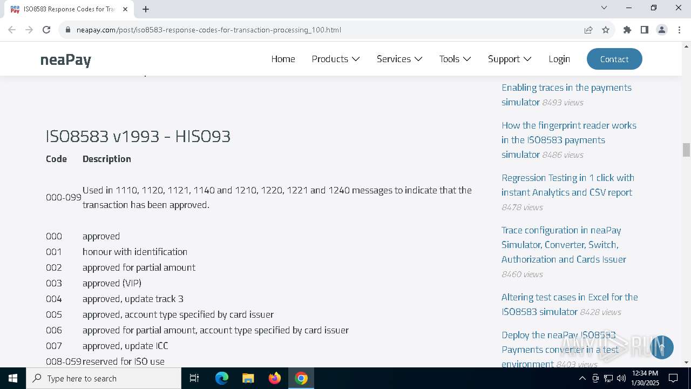Click the neaPay logo
691x389 pixels.
click(66, 59)
